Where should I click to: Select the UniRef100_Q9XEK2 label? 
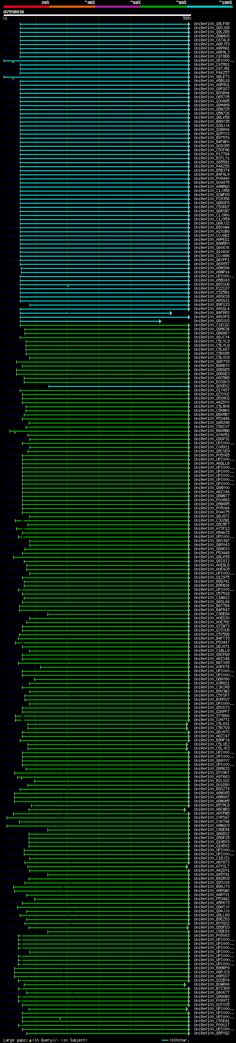pyautogui.click(x=211, y=386)
